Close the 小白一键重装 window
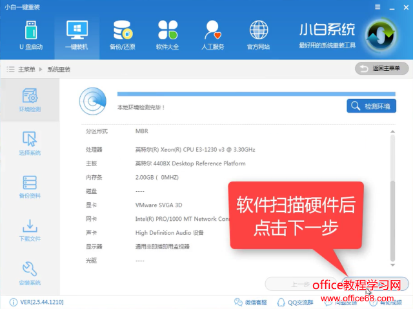Screen dimensions: 413x309 tap(406, 8)
